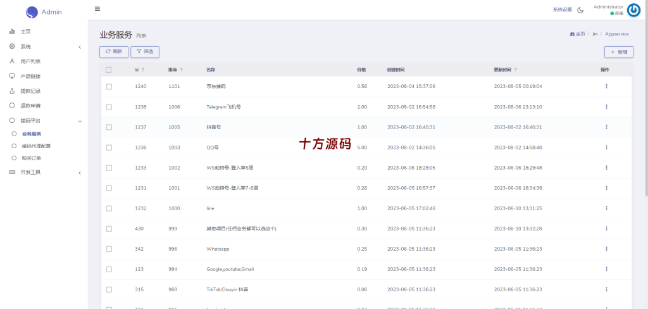The height and width of the screenshot is (309, 648).
Task: Tick the select-all header checkbox
Action: point(109,70)
